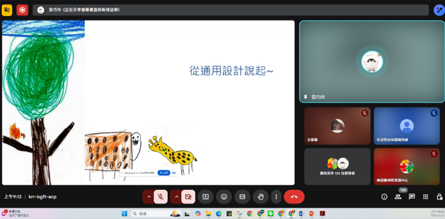Viewport: 445px width, 219px height.
Task: Select the pinned 翁巧玲 video tile
Action: [372, 62]
